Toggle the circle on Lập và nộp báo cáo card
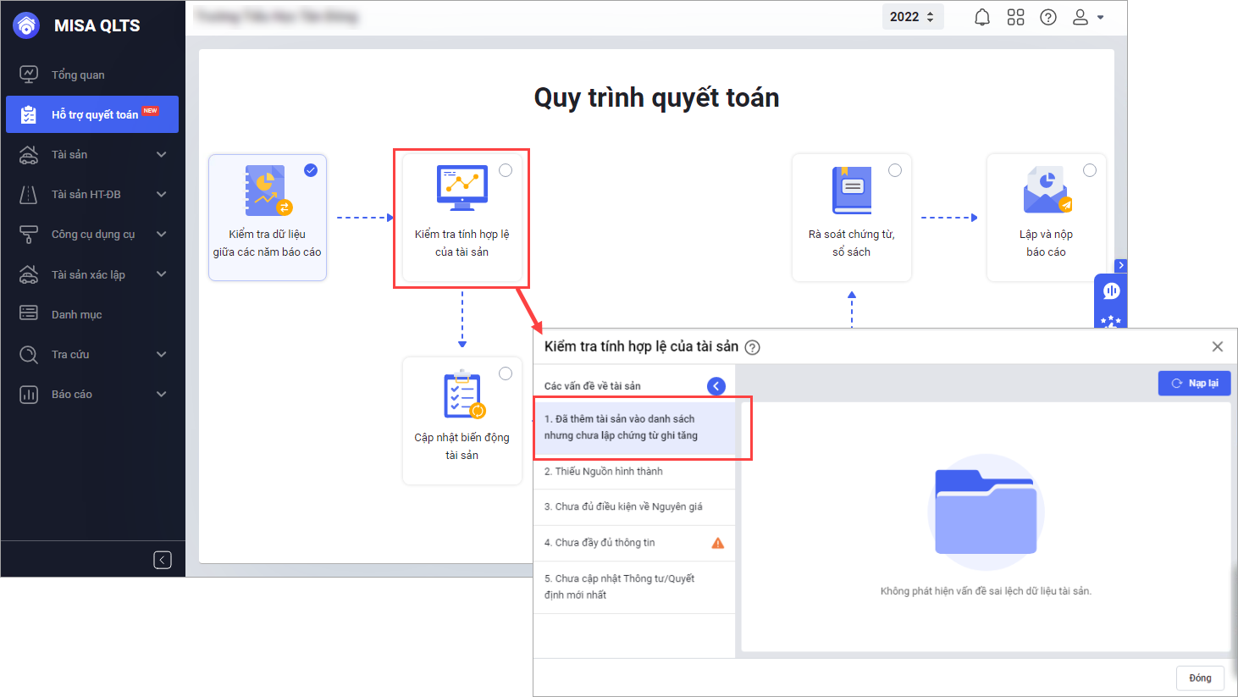 point(1090,170)
